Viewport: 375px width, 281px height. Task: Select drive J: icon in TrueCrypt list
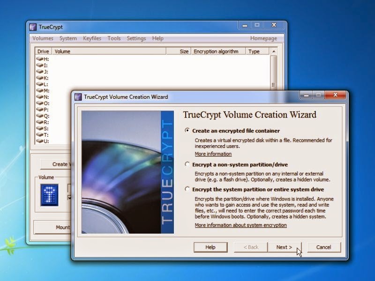[x=40, y=72]
